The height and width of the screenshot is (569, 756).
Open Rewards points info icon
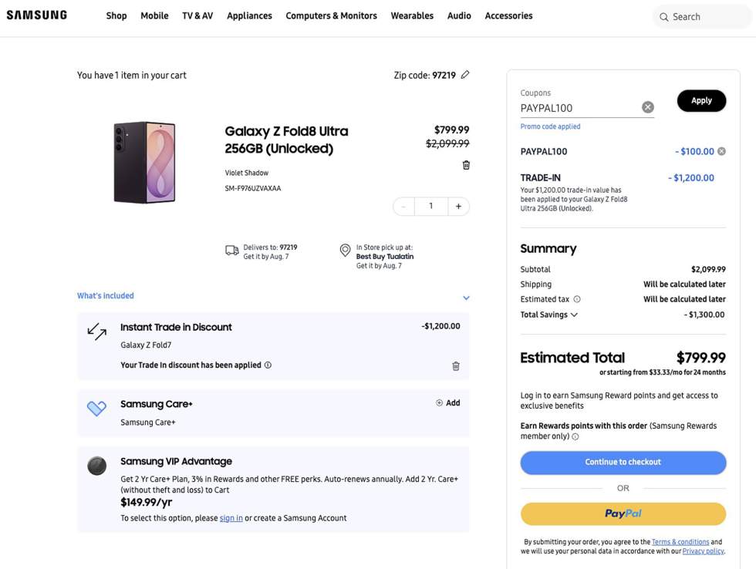click(575, 436)
